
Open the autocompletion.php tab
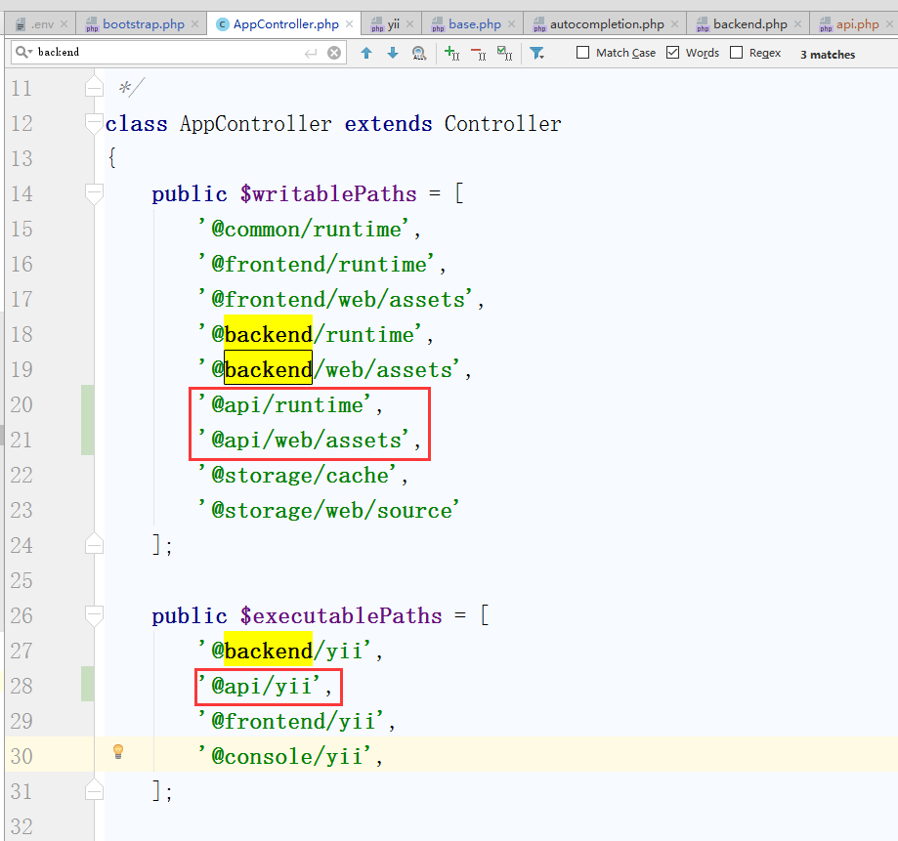pyautogui.click(x=606, y=23)
